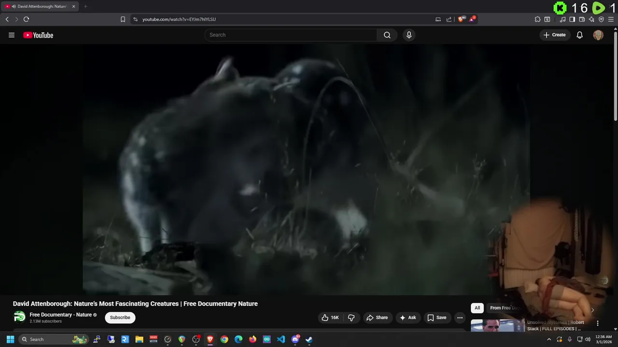
Task: Open the Brave Wallet icon
Action: click(582, 19)
